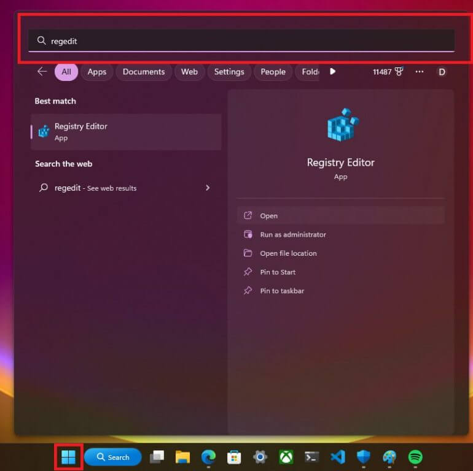Select the All filter tab
Viewport: 473px width, 471px height.
66,72
